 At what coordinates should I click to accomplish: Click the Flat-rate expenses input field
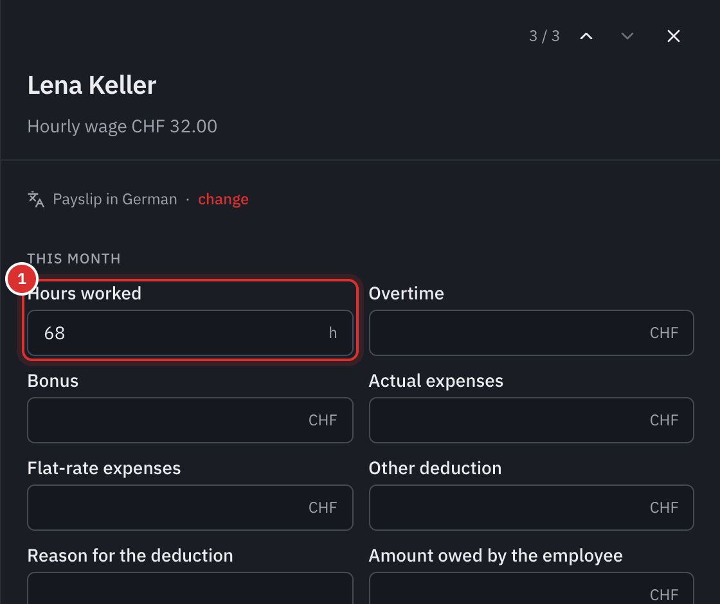point(190,508)
